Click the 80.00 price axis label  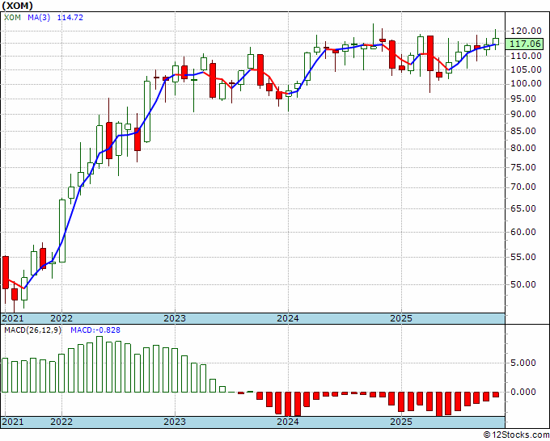pyautogui.click(x=523, y=148)
